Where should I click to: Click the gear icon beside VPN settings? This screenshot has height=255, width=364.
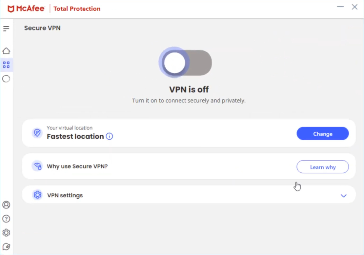[37, 195]
